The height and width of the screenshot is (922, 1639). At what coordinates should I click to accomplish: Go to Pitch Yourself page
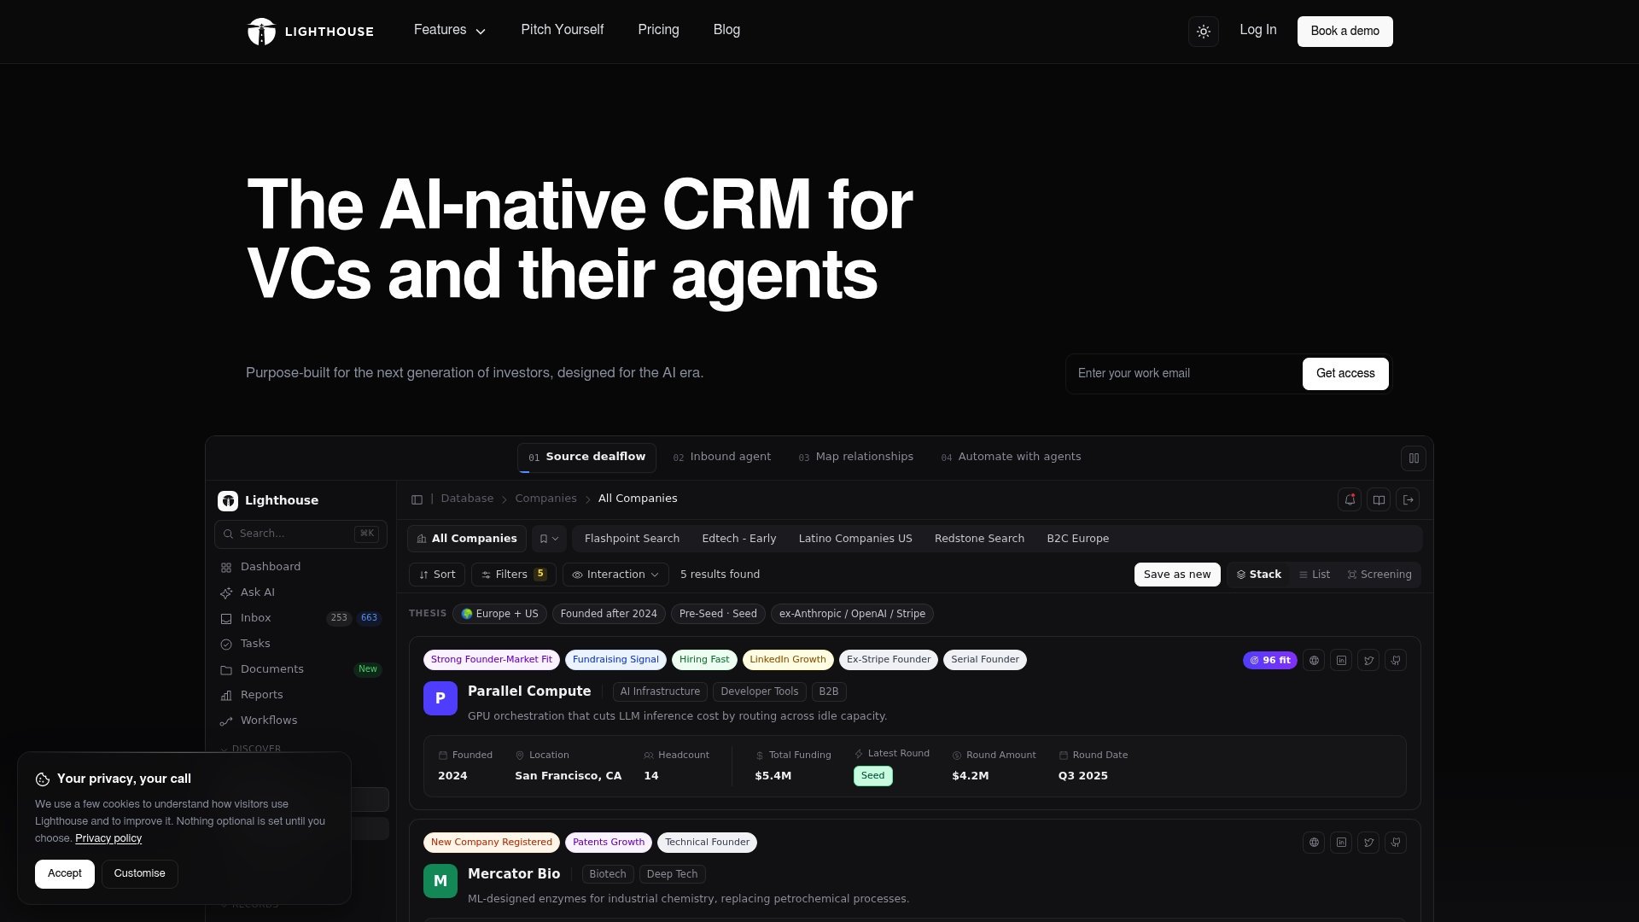563,30
